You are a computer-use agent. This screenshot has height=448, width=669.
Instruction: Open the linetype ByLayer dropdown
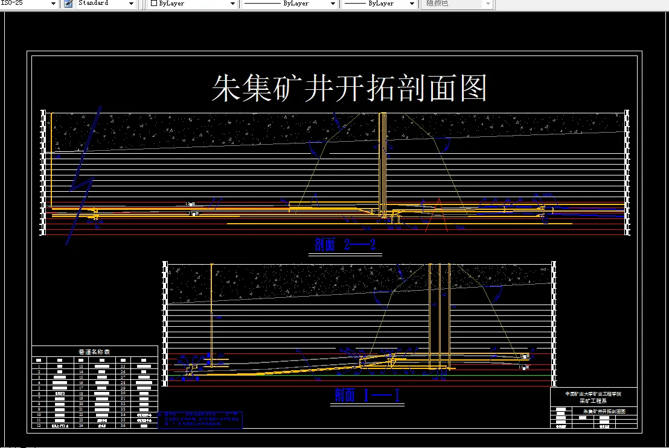[332, 4]
